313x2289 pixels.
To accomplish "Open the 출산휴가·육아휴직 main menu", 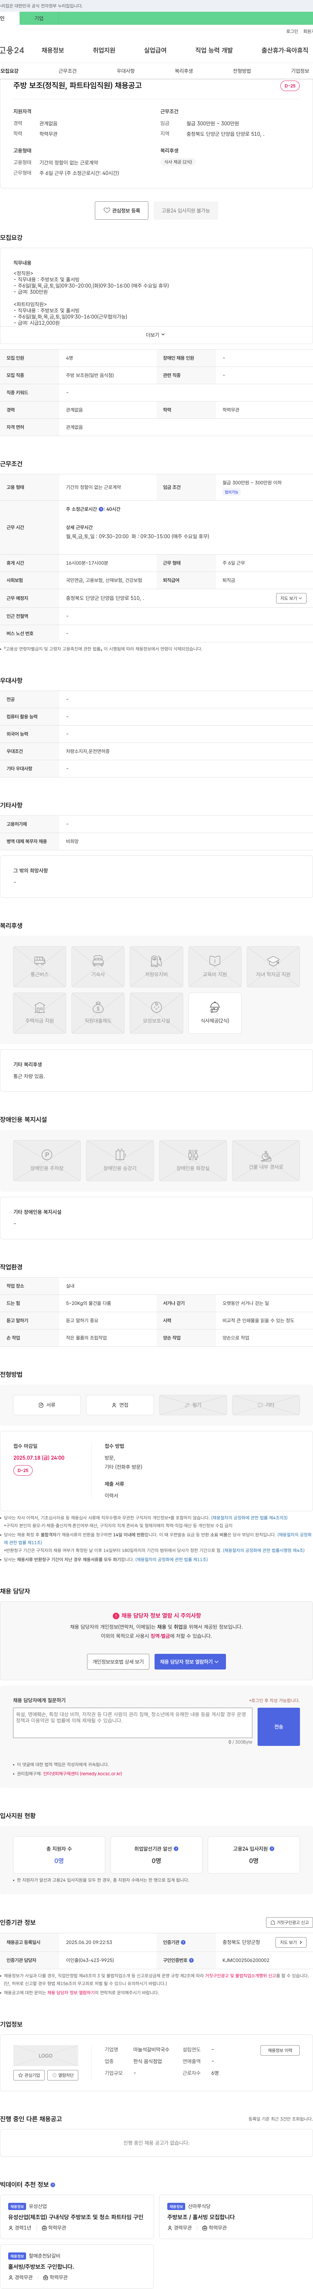I will [x=285, y=51].
